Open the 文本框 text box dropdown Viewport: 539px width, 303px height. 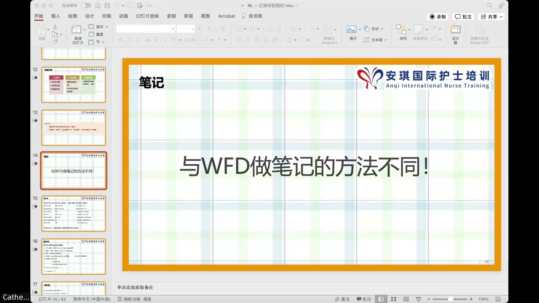(x=376, y=40)
